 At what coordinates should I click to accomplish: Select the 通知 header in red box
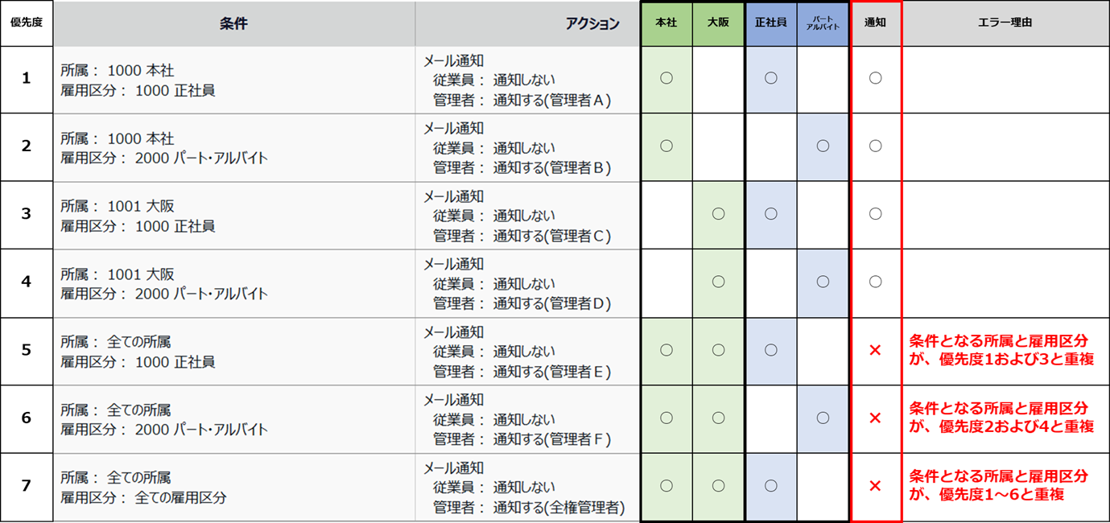tap(876, 23)
